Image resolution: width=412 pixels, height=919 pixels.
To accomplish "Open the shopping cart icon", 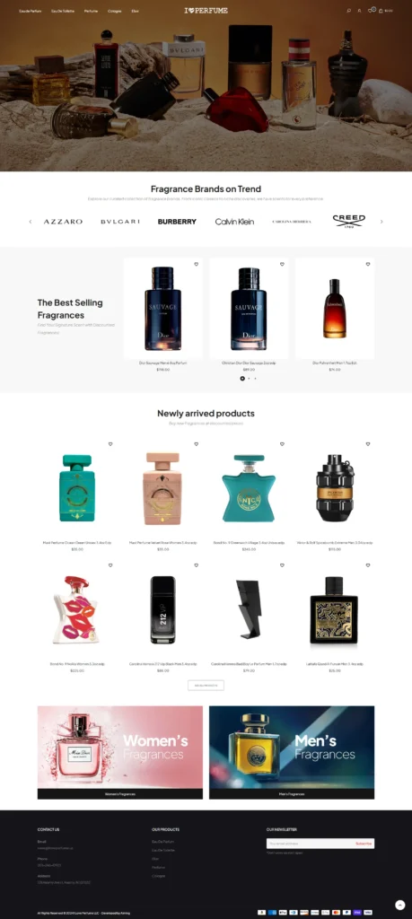I will coord(381,11).
